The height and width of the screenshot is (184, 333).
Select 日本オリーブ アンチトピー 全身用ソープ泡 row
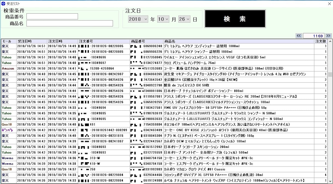click(x=164, y=152)
